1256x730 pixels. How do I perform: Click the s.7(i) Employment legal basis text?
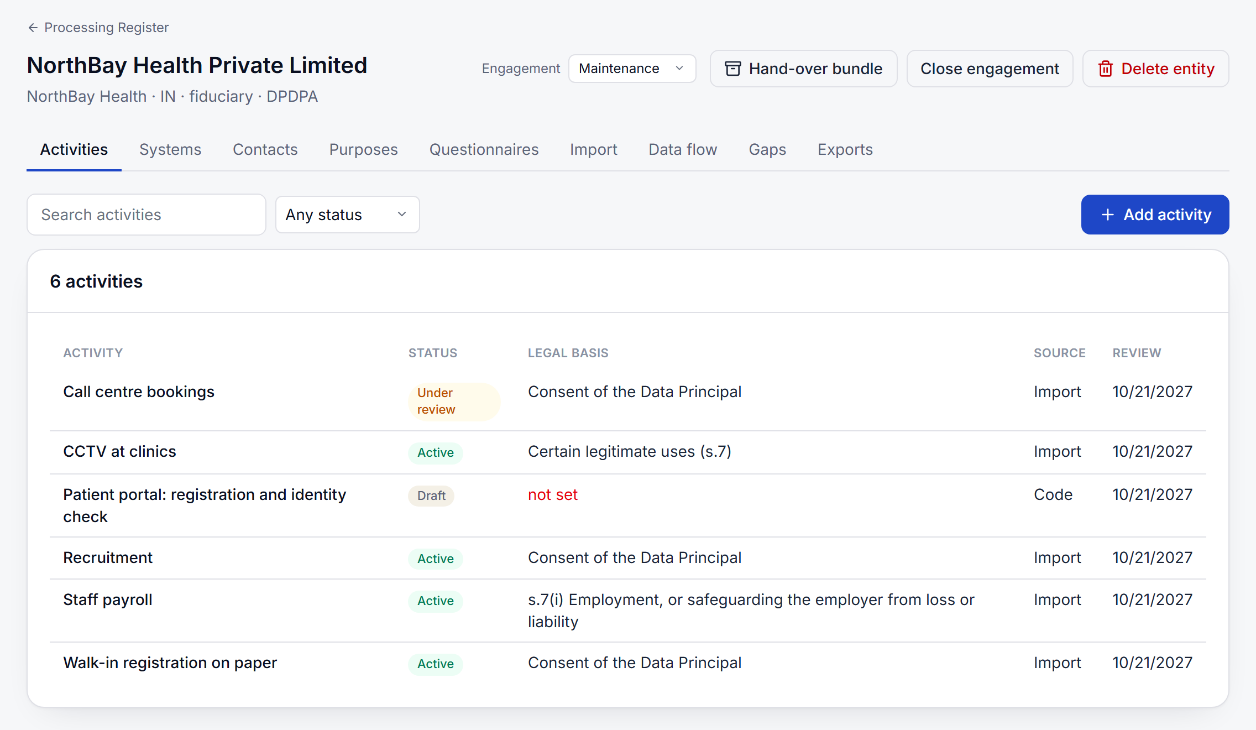coord(751,611)
